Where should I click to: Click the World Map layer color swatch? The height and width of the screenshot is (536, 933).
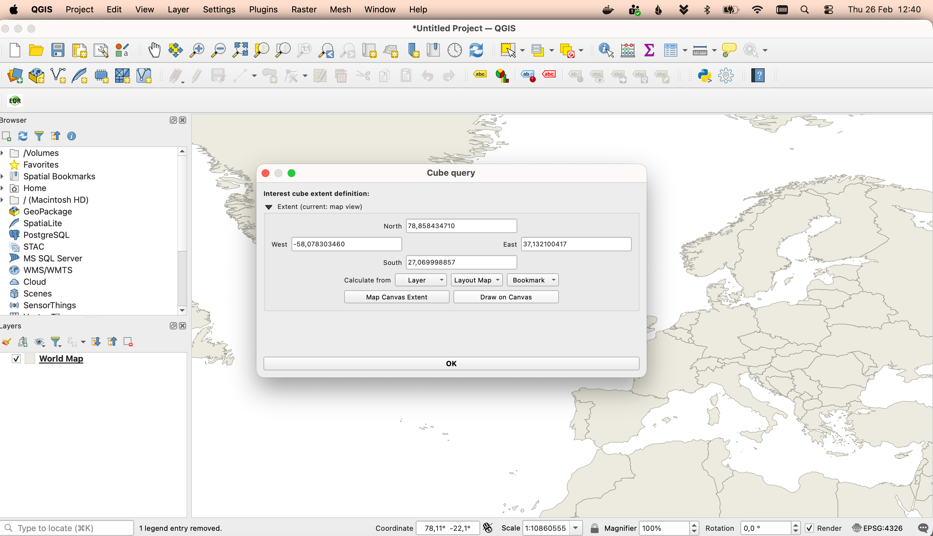pos(30,359)
